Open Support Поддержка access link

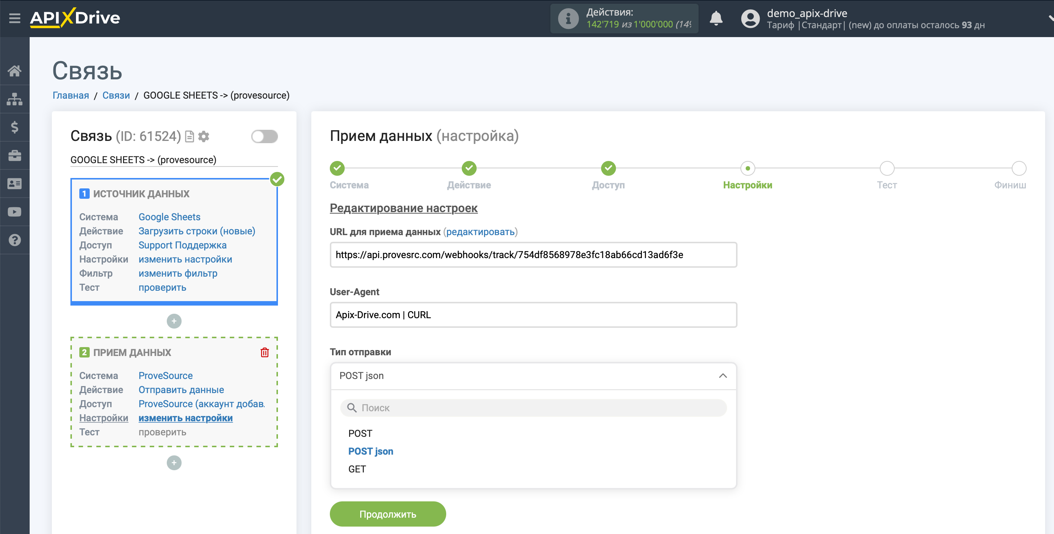[x=182, y=245]
